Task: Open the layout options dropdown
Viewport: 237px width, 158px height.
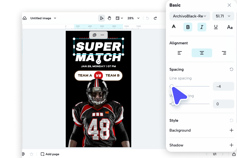Action: (119, 18)
